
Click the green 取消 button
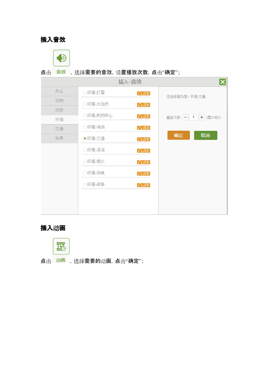click(x=205, y=135)
